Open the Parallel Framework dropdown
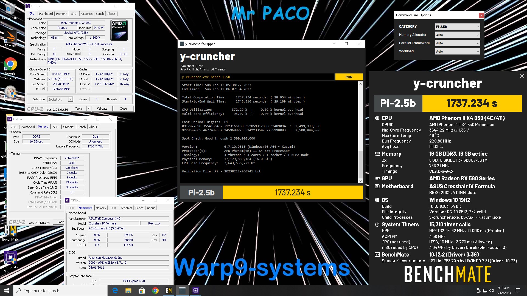 tap(458, 43)
